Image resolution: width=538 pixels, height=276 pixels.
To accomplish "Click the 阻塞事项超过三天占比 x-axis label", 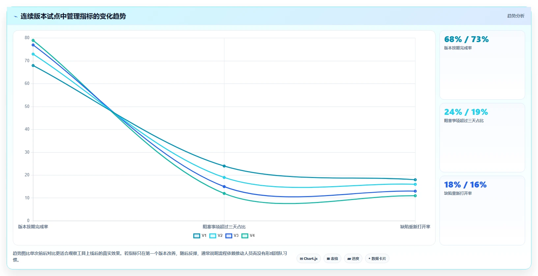I will [x=224, y=227].
